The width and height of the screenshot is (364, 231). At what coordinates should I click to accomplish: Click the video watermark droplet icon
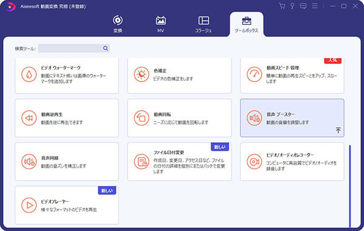[x=29, y=74]
